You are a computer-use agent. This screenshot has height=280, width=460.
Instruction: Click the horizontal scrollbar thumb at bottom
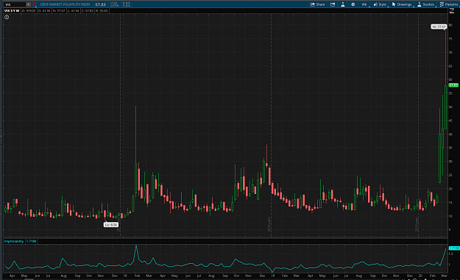click(29, 279)
